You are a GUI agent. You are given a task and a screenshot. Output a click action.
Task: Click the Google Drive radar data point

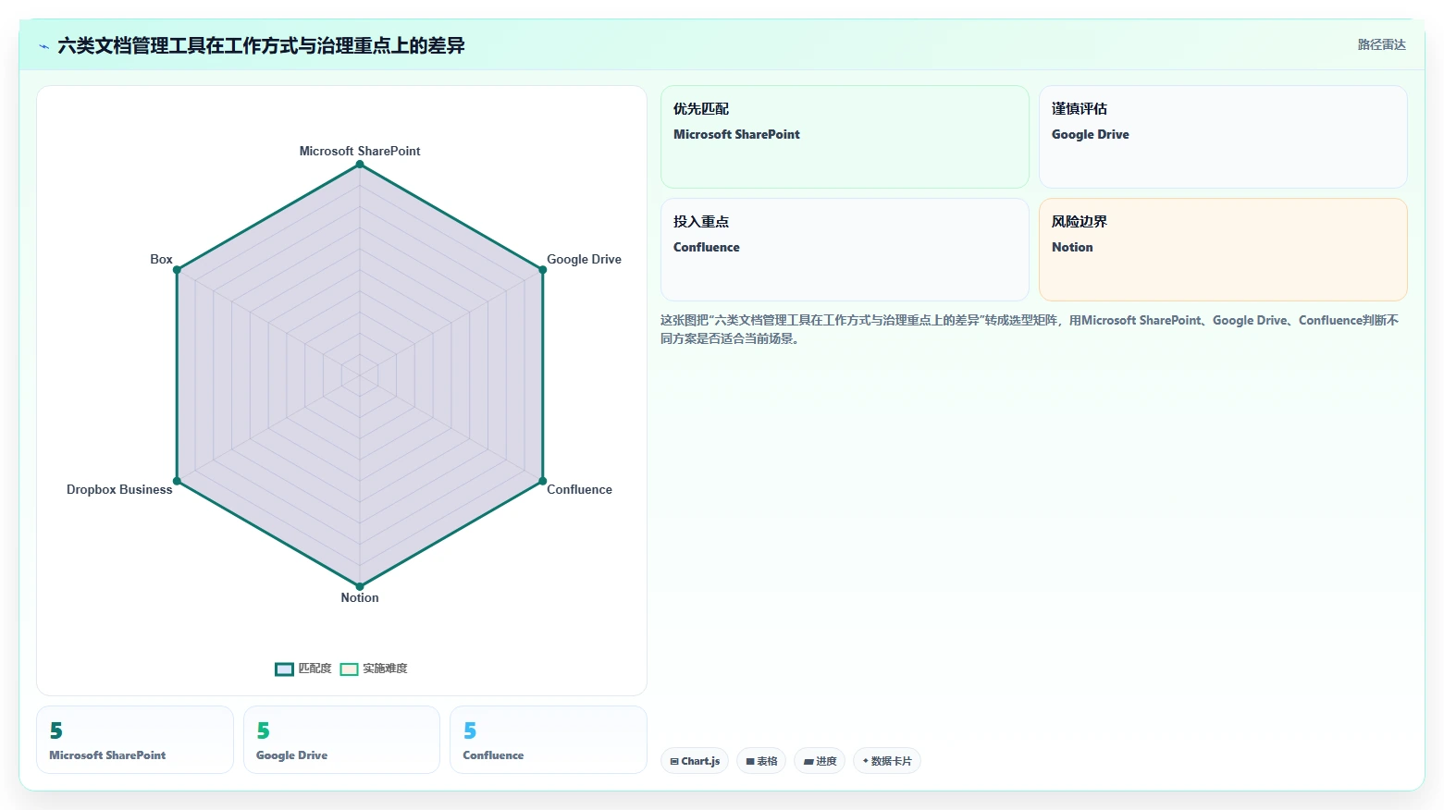543,270
